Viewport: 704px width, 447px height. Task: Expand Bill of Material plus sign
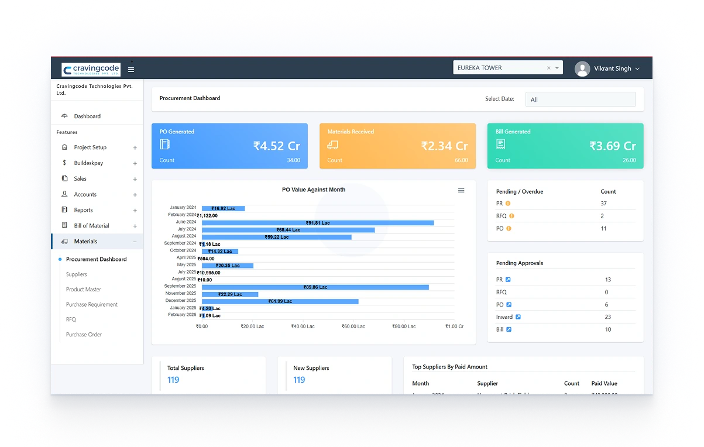tap(135, 226)
